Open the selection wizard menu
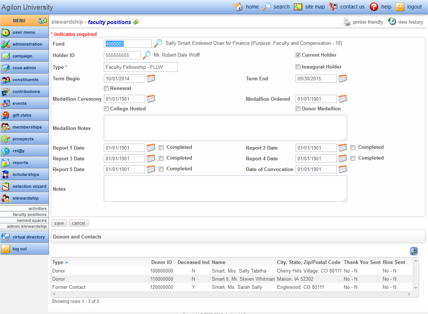Image resolution: width=428 pixels, height=314 pixels. (x=24, y=186)
